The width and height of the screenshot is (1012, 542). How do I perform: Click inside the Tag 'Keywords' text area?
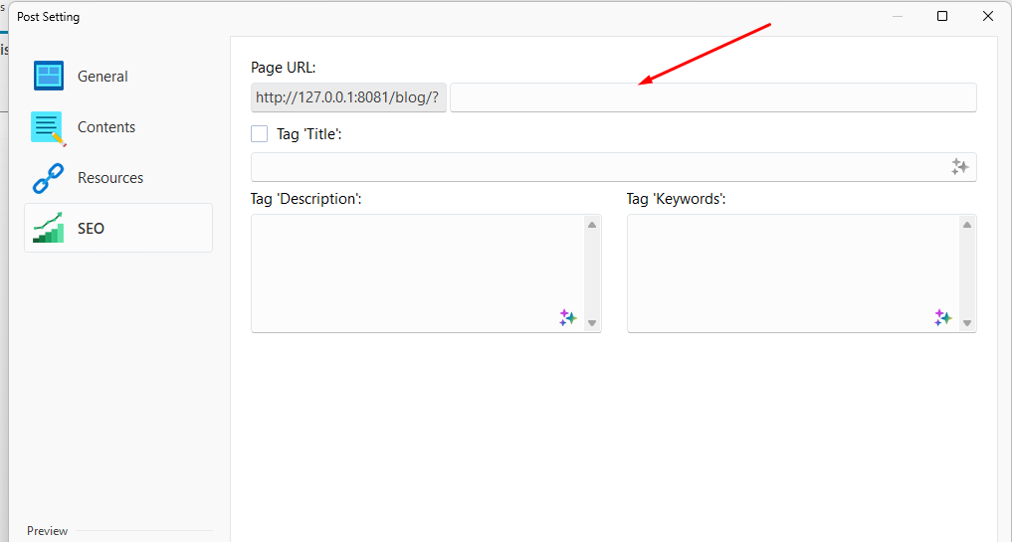tap(791, 269)
